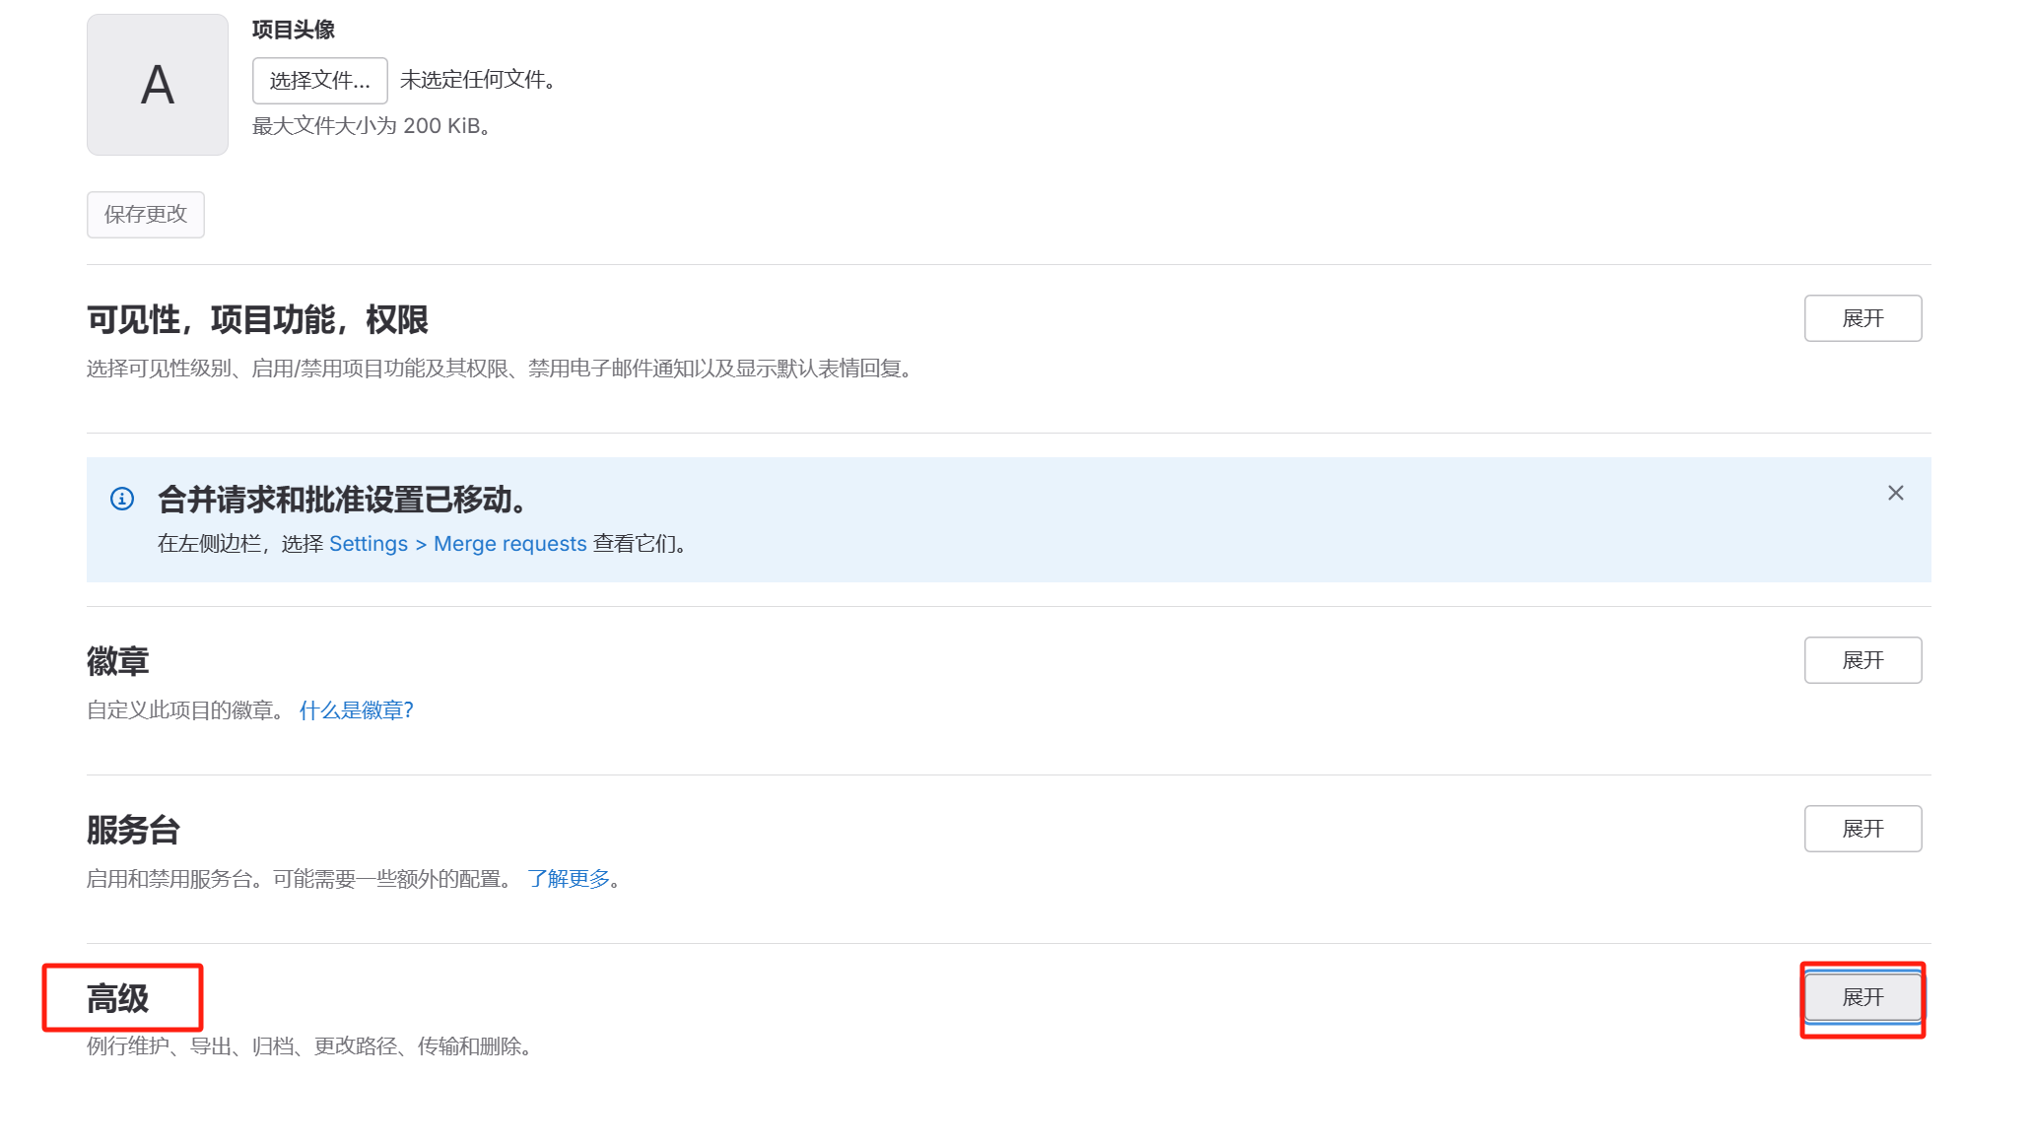Click the 高级 section heading
The height and width of the screenshot is (1145, 2031).
pos(117,999)
